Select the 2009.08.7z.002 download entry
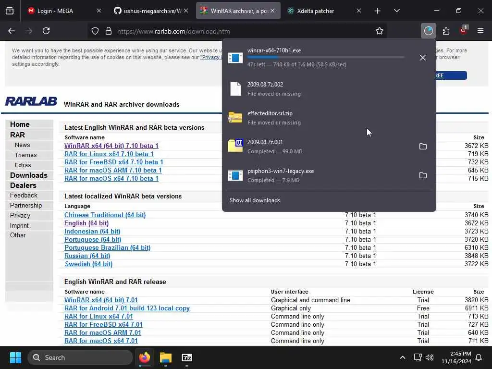Screen dimensions: 492x369 coord(329,89)
